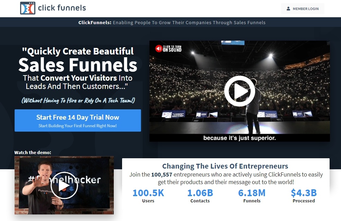Click the 100,557 entrepreneurs count

coord(162,174)
